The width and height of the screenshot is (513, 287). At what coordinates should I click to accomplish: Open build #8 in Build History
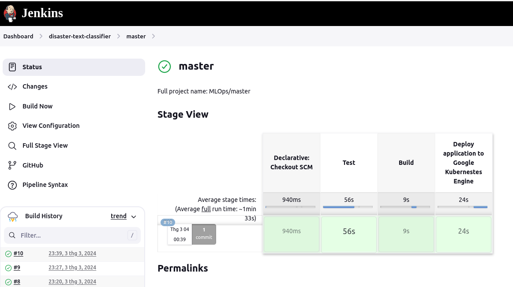[17, 281]
